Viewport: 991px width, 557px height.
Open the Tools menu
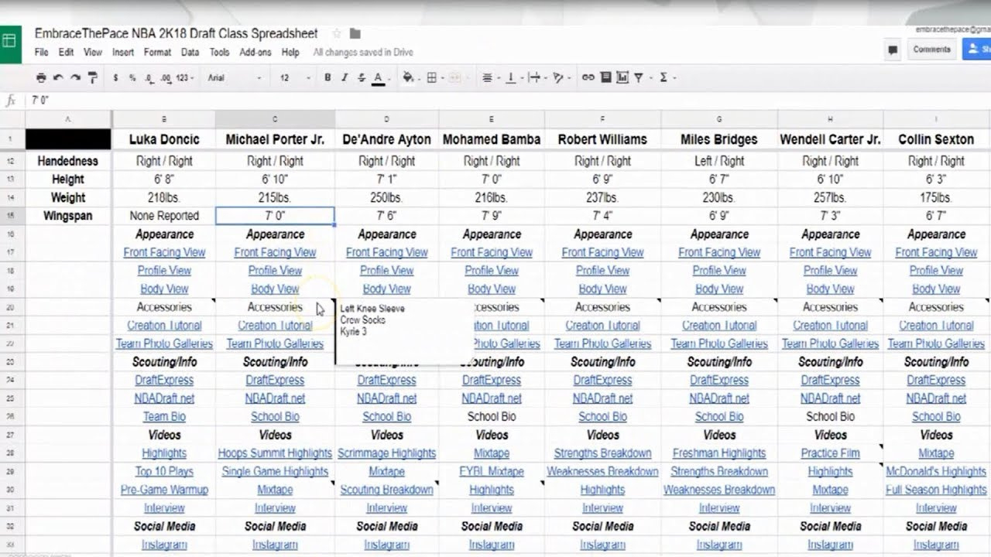tap(220, 53)
